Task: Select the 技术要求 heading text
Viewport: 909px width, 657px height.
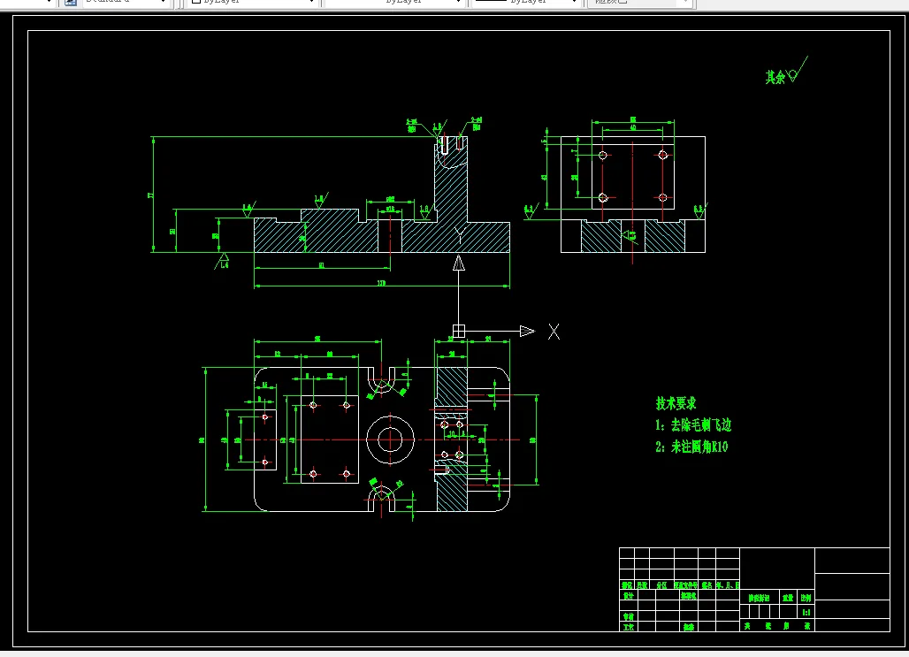Action: 676,403
